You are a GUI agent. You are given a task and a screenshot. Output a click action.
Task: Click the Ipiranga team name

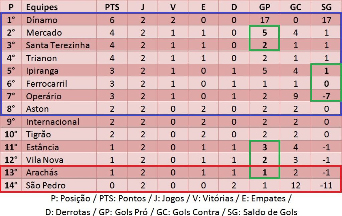coord(42,71)
